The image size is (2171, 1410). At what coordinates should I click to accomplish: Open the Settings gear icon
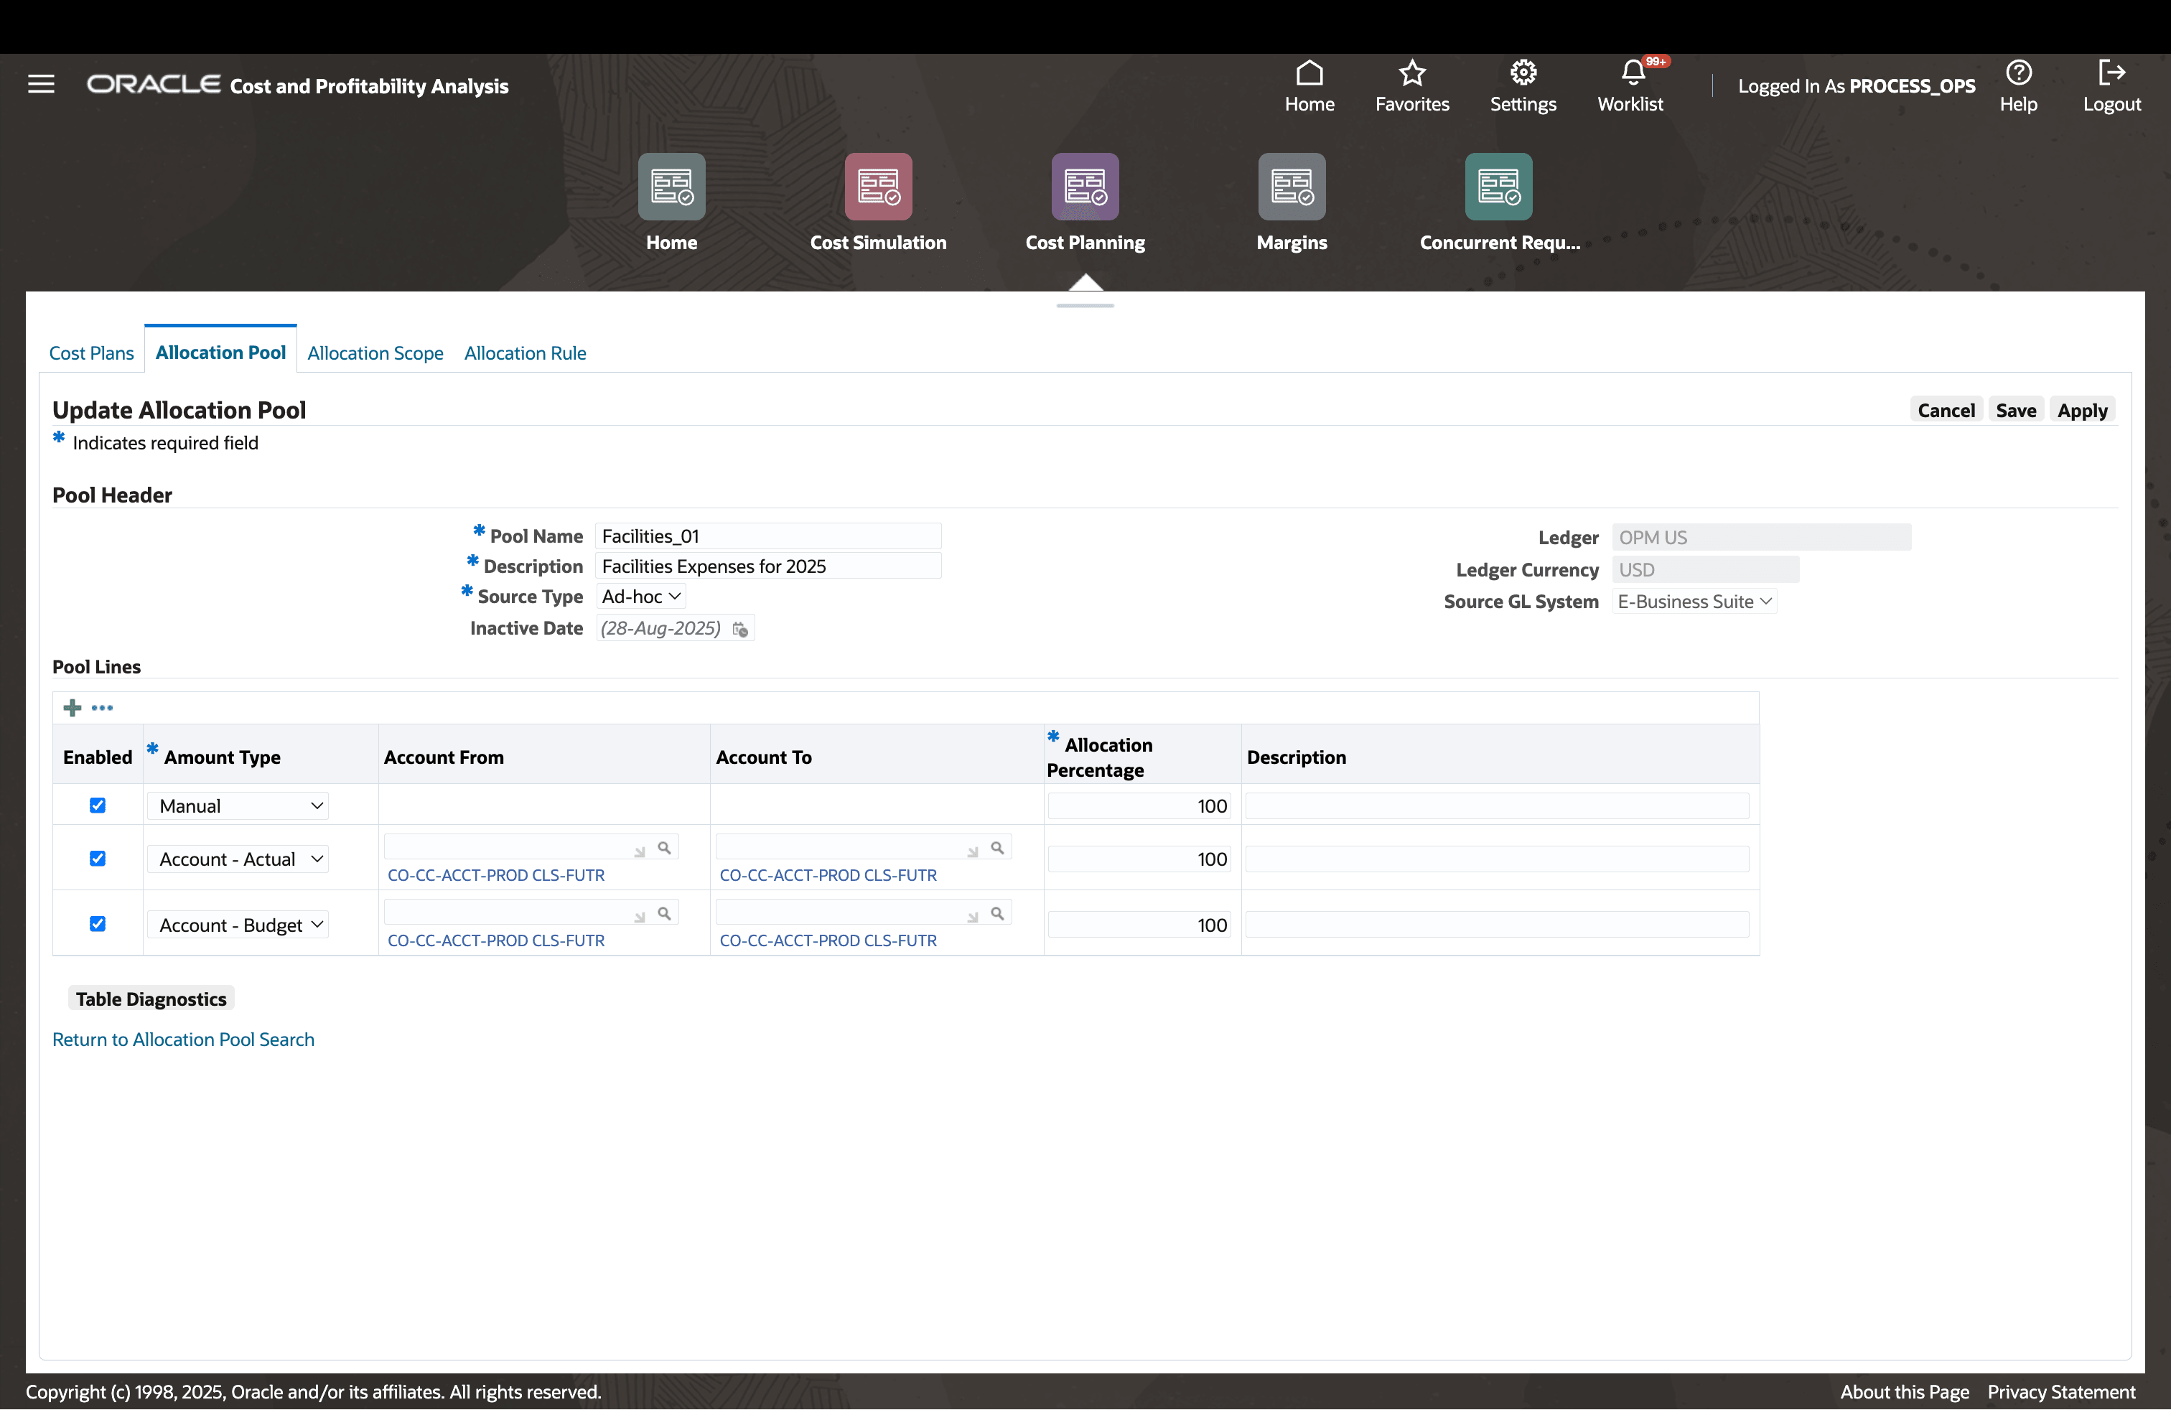coord(1523,73)
